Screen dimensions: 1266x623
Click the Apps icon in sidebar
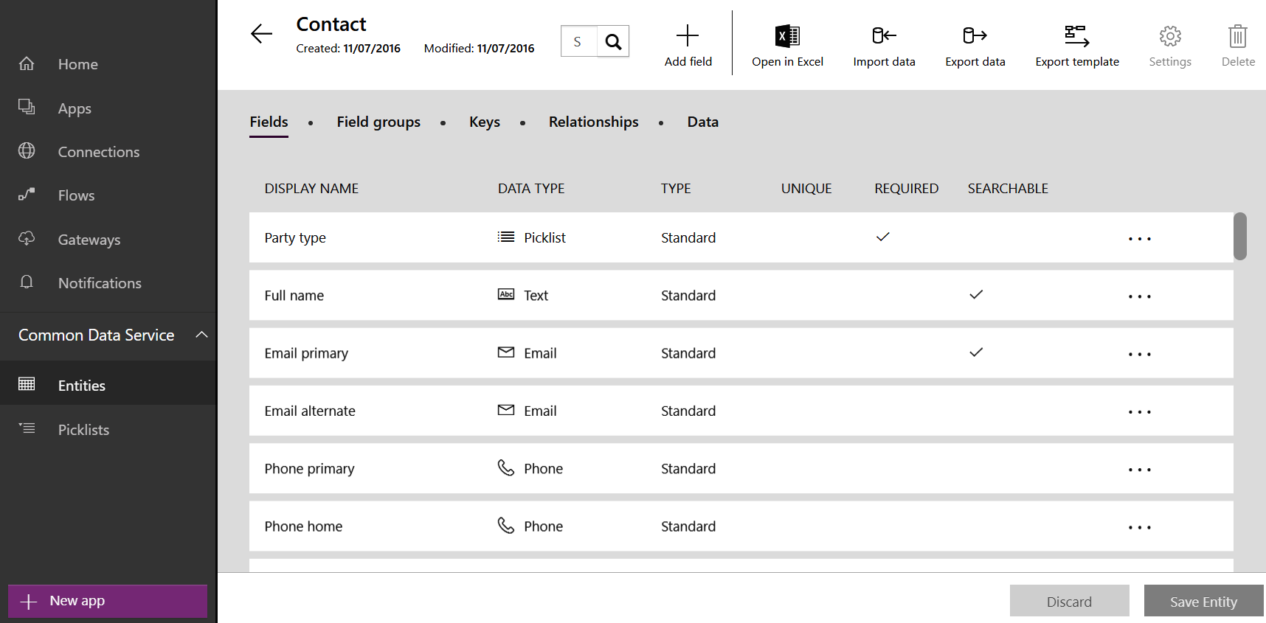pyautogui.click(x=27, y=107)
